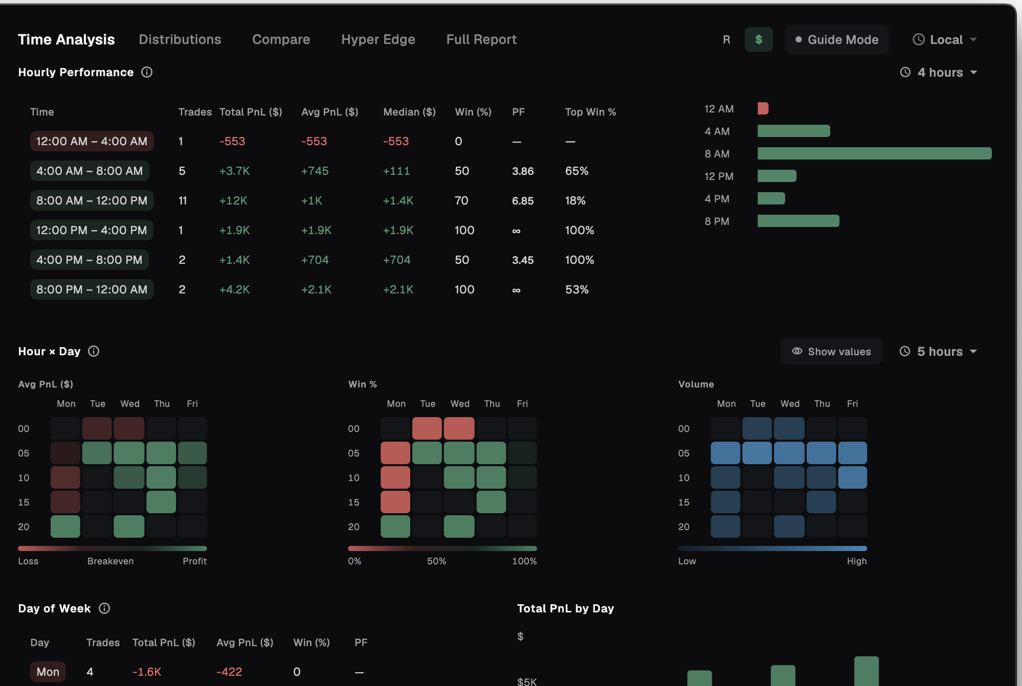The width and height of the screenshot is (1022, 686).
Task: Open 4 hours interval dropdown
Action: pos(939,72)
